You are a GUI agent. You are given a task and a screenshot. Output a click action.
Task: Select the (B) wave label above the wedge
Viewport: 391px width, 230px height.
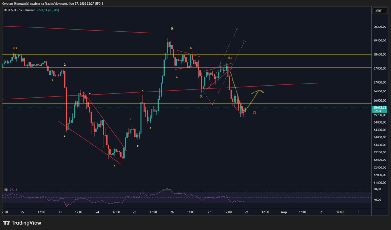(229, 58)
